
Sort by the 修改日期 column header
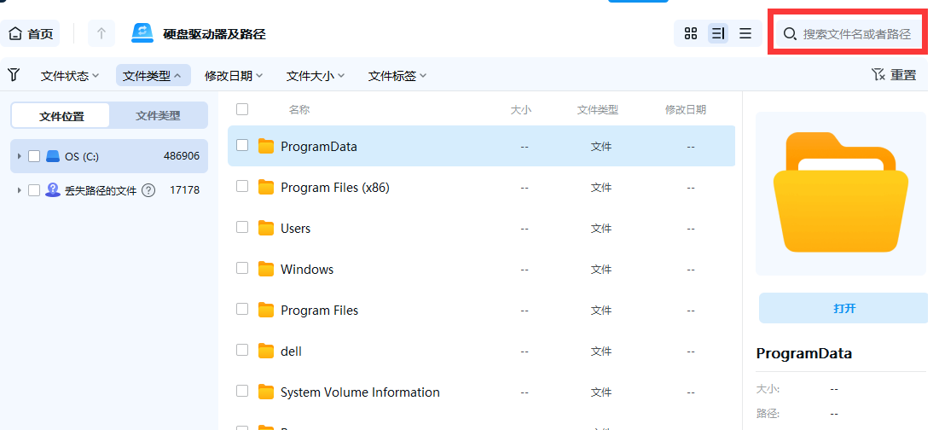[686, 110]
